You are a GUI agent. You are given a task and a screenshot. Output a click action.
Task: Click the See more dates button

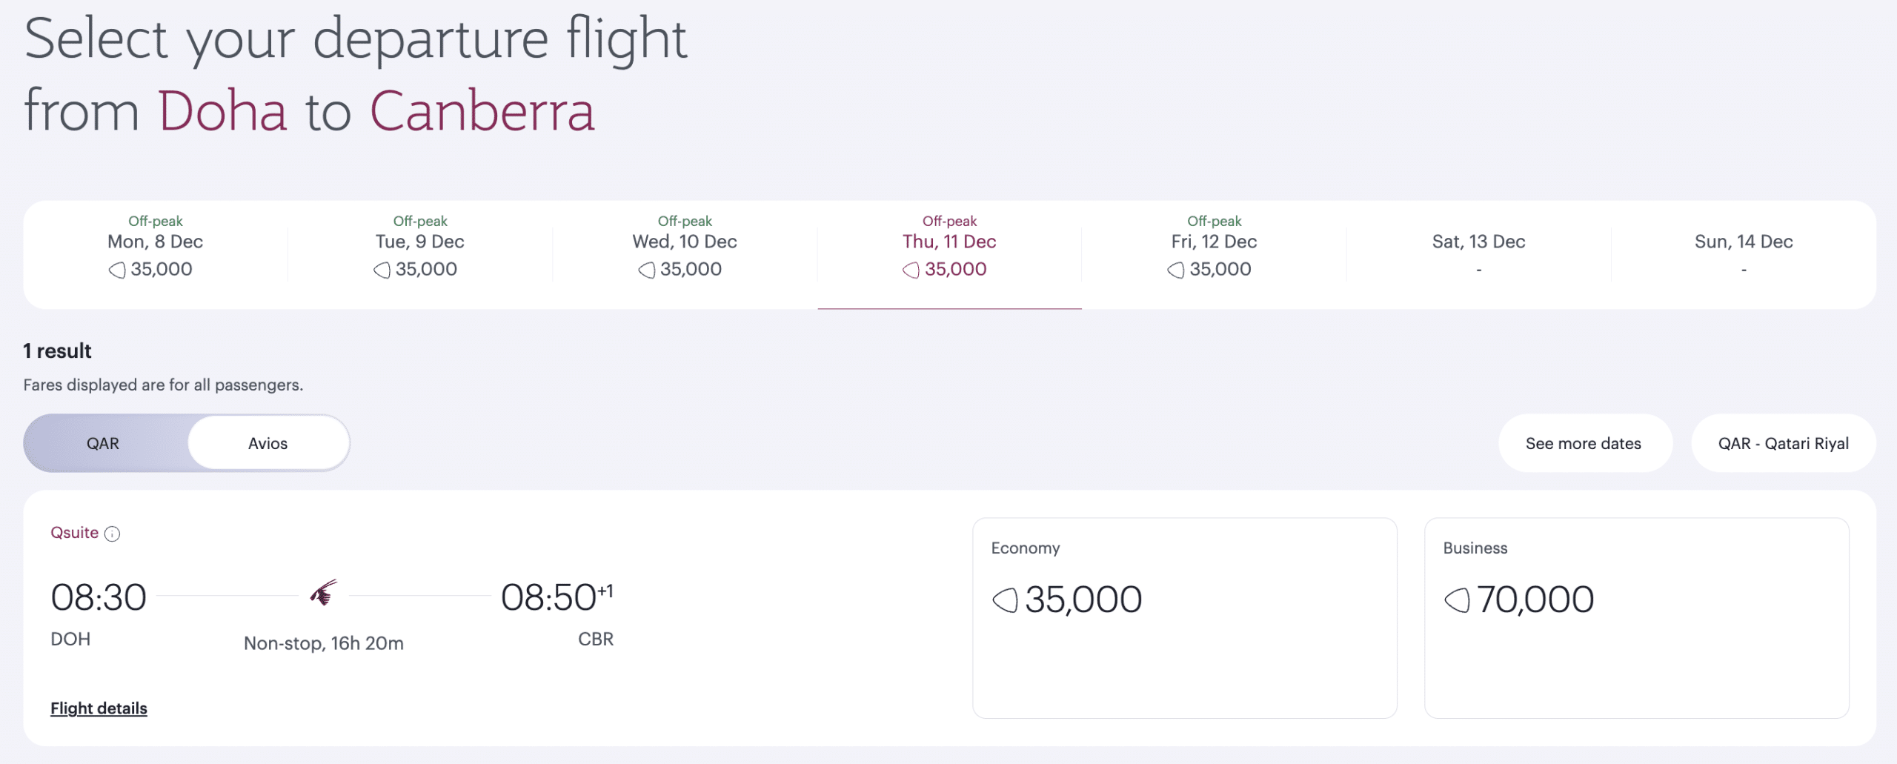coord(1583,443)
